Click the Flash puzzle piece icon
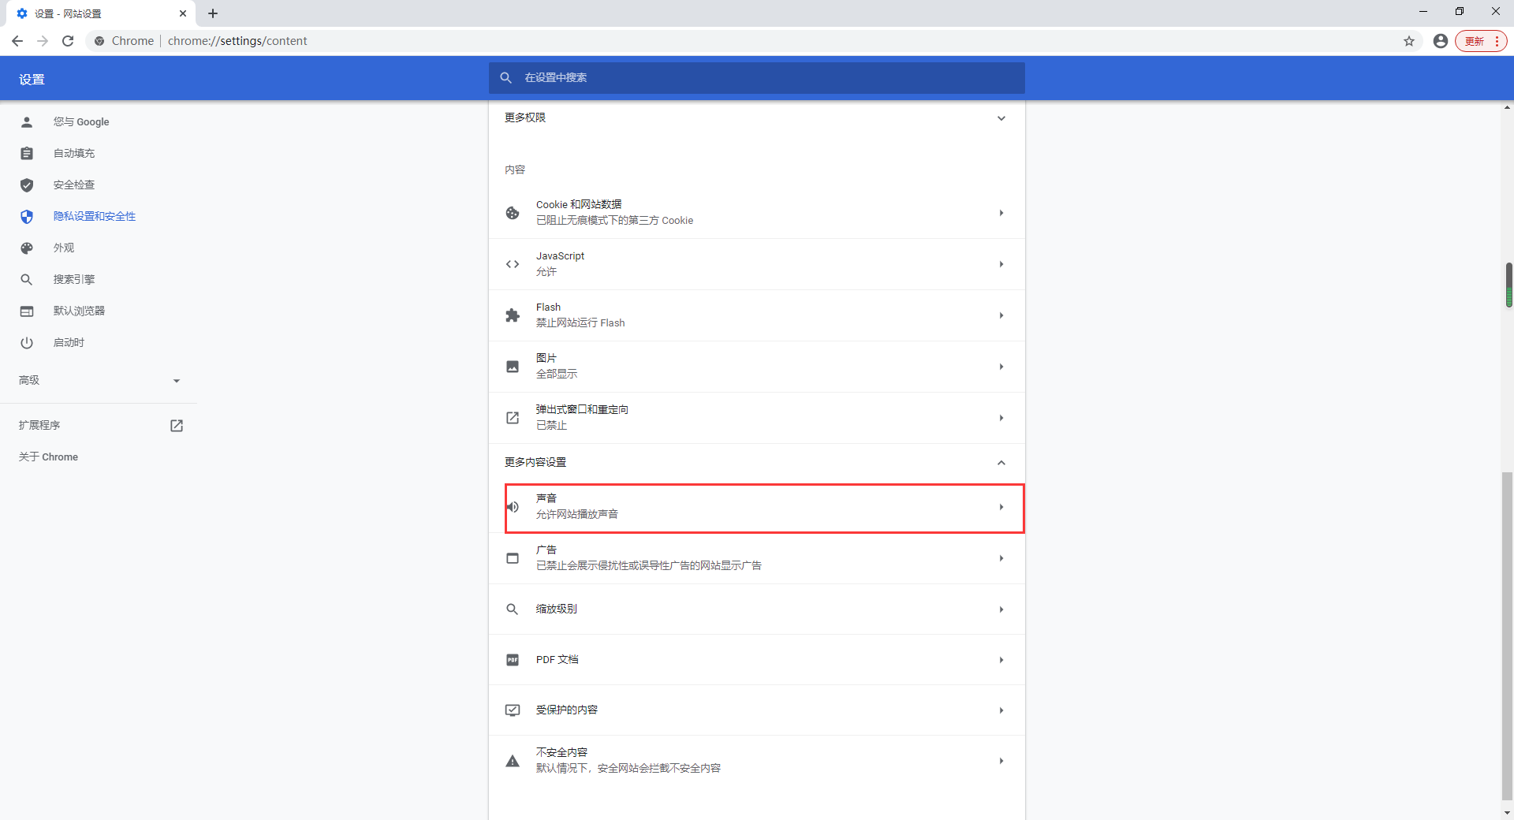 [513, 315]
